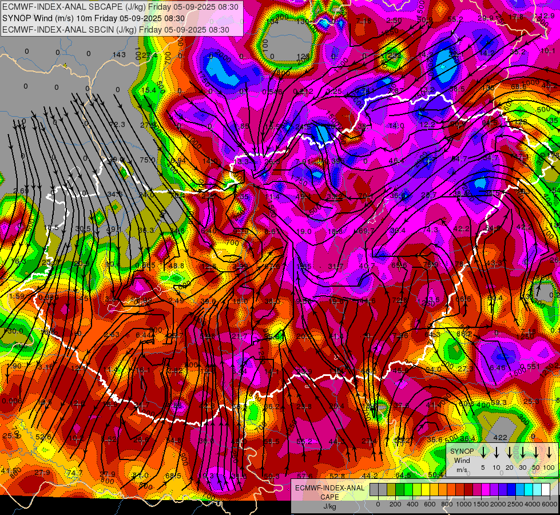560x515 pixels.
Task: Click the '6000' tick label on the CAPE scale
Action: tap(550, 504)
